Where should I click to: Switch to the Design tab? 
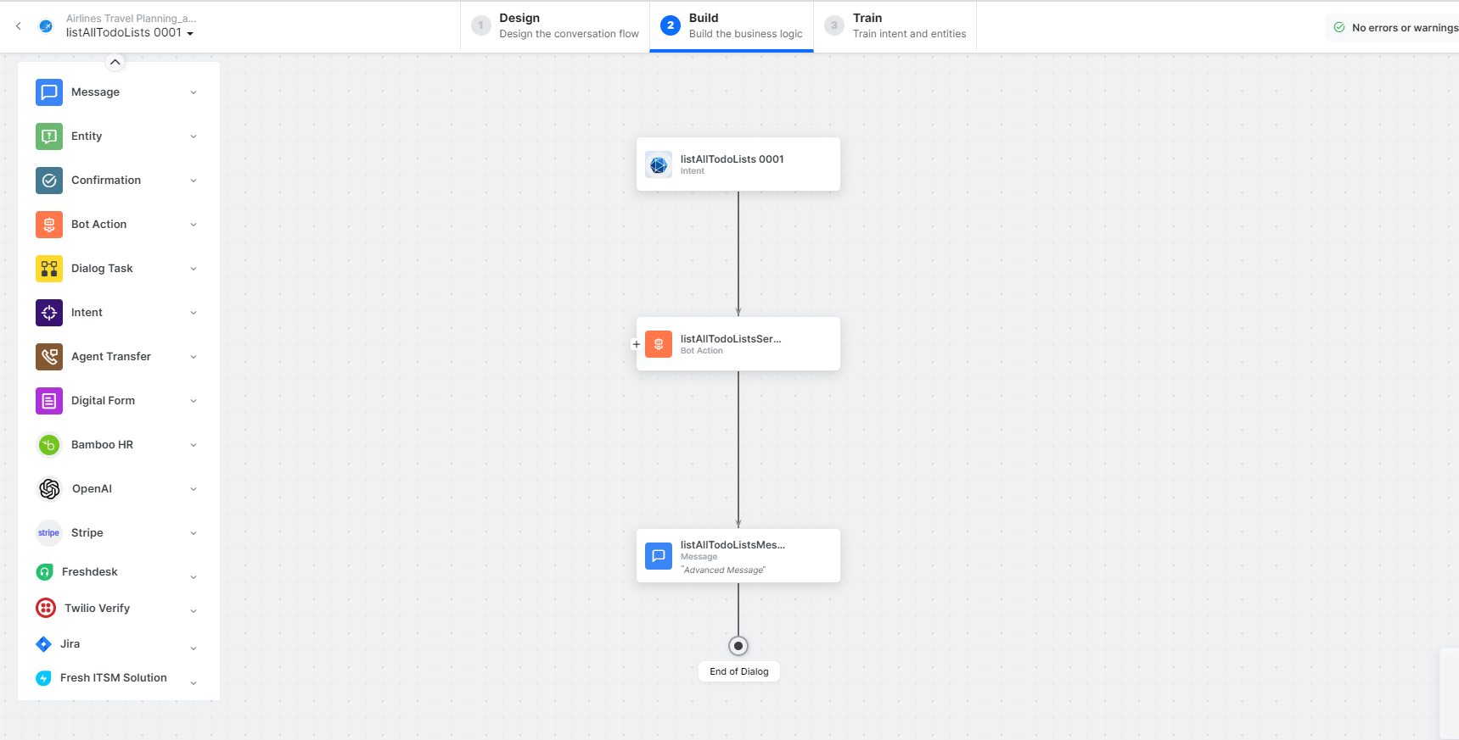point(555,26)
